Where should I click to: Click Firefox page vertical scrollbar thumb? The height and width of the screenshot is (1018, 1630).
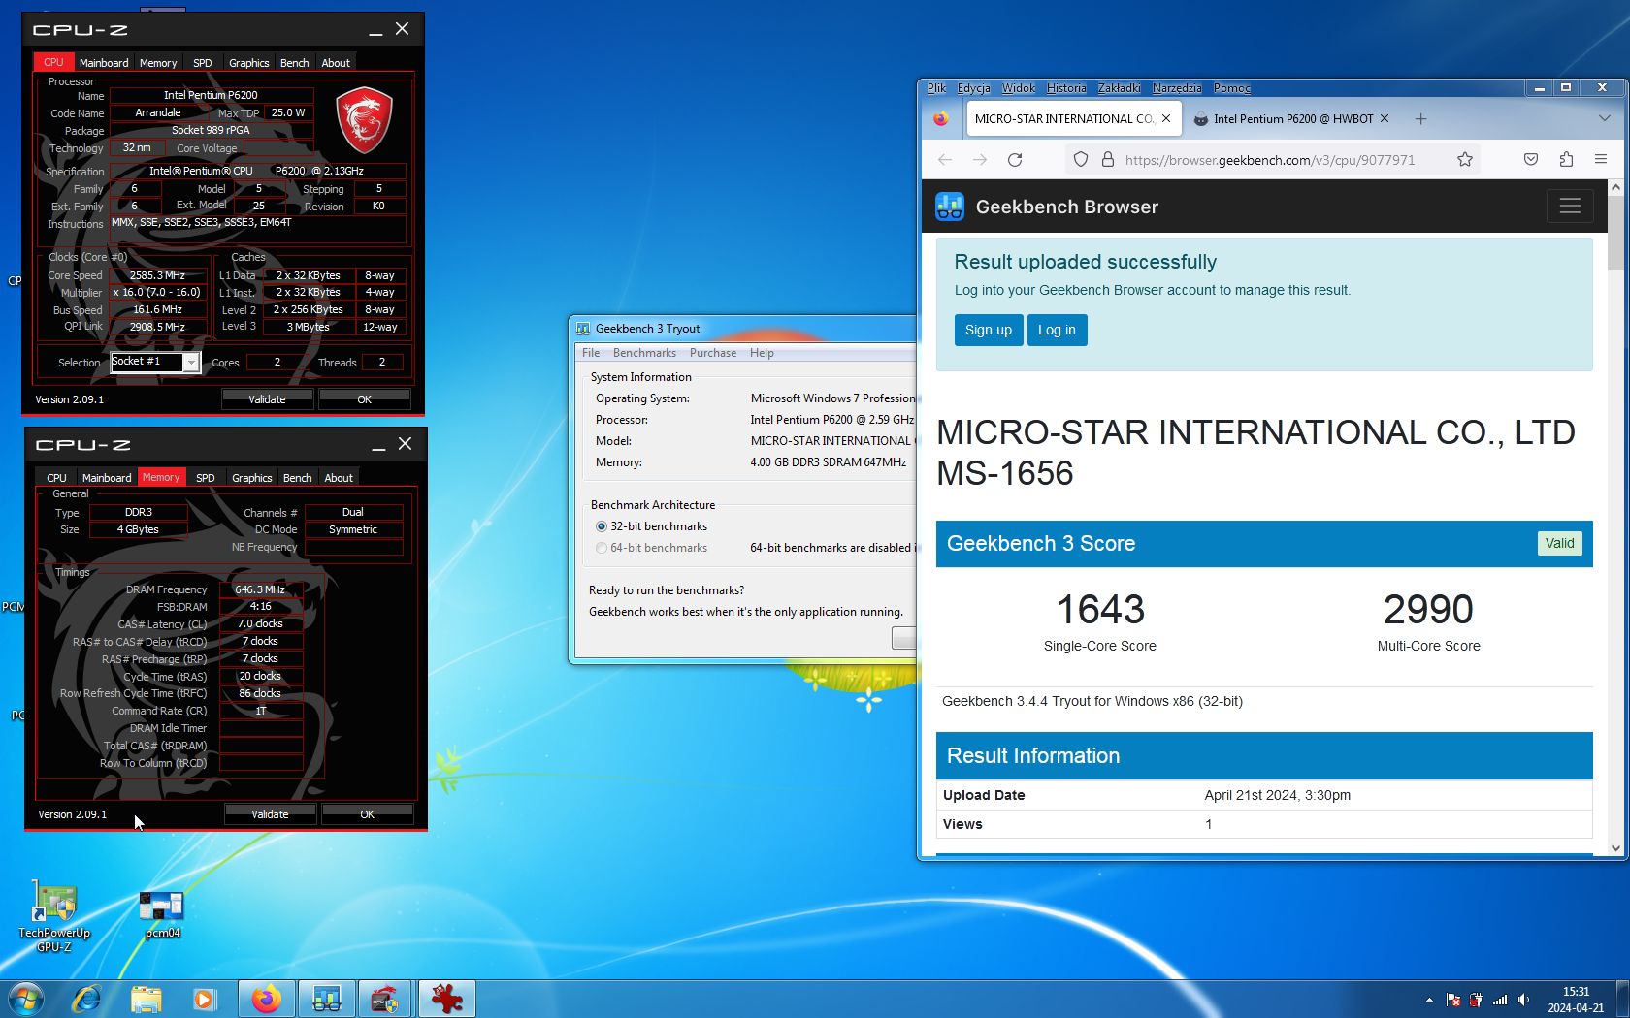1615,233
